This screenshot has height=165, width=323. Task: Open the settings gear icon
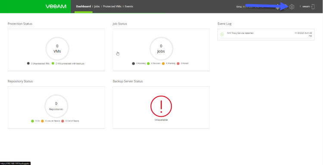click(292, 7)
